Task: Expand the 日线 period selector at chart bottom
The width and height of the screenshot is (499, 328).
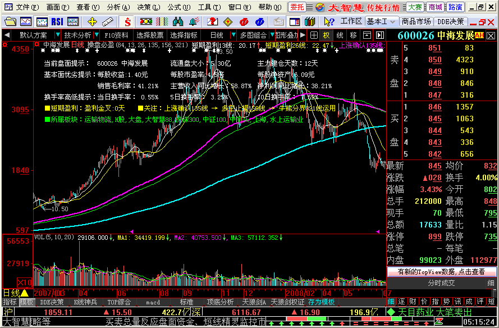Action: [16, 293]
